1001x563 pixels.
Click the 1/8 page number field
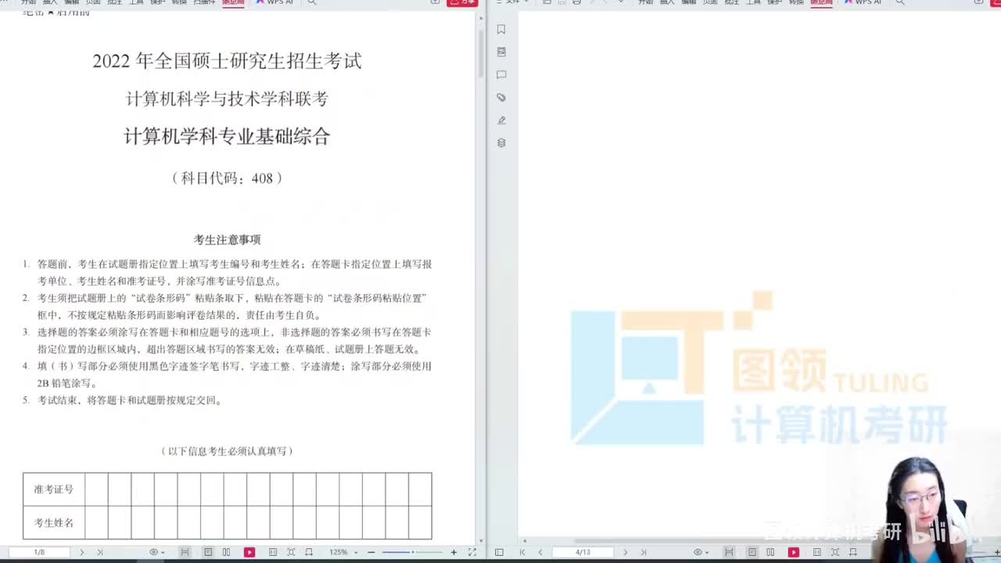tap(39, 552)
